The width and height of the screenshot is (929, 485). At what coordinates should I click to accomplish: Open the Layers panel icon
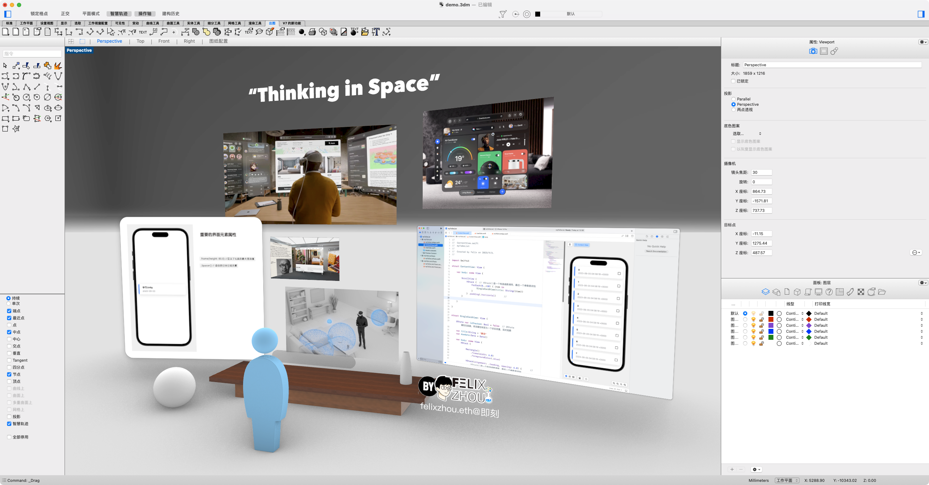765,292
